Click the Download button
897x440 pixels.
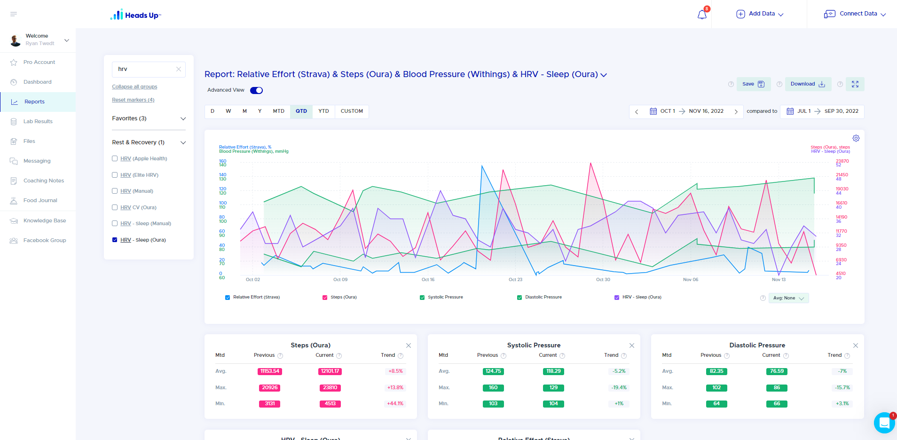(808, 84)
